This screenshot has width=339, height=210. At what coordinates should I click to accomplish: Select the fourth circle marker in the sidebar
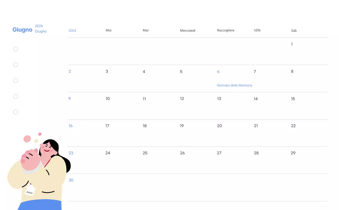16,96
